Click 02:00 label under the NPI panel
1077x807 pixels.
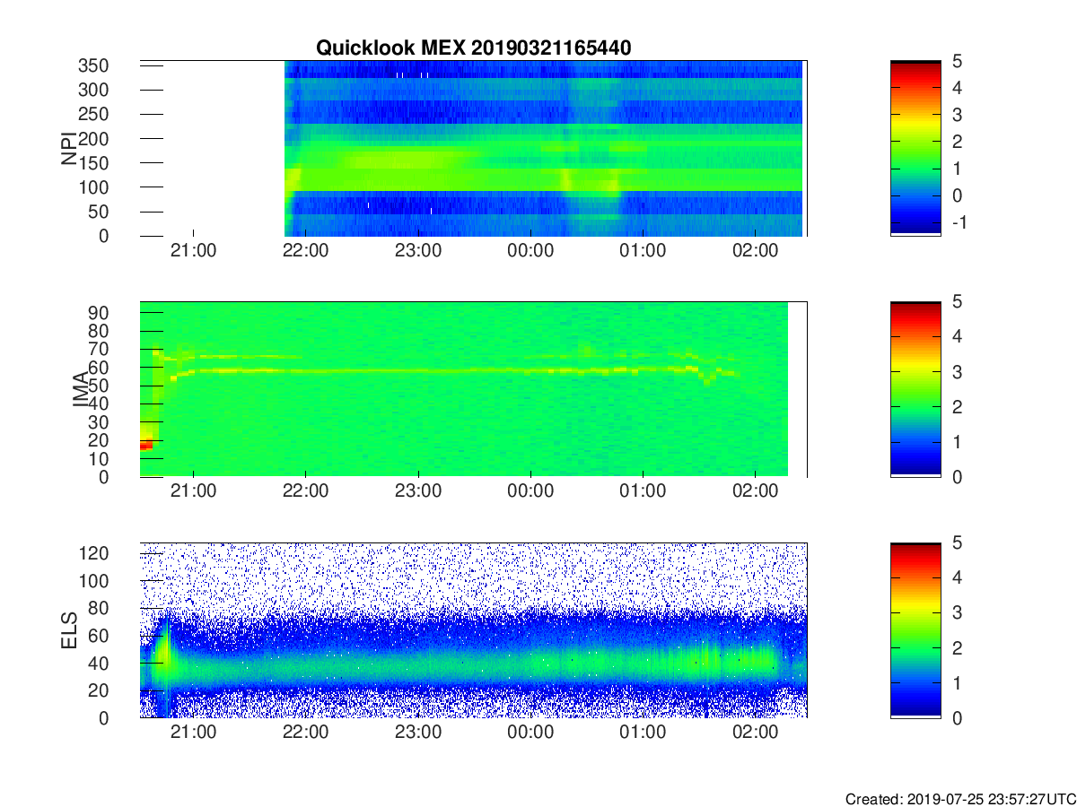coord(756,252)
